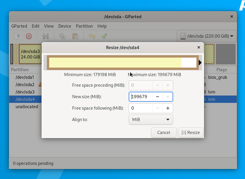This screenshot has height=179, width=245.
Task: Decrease New size with minus button
Action: tap(158, 97)
